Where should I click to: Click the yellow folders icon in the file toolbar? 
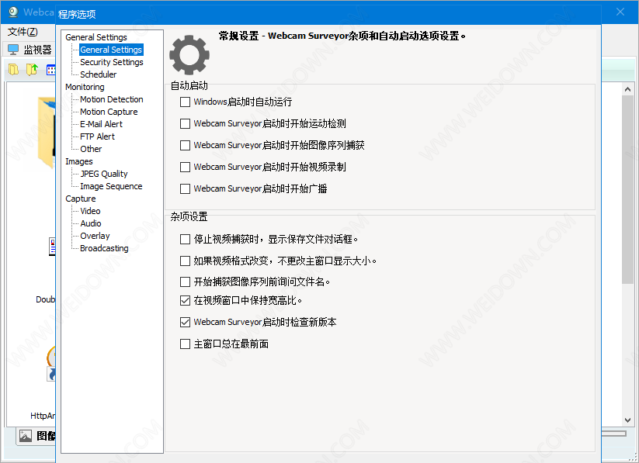pyautogui.click(x=13, y=70)
